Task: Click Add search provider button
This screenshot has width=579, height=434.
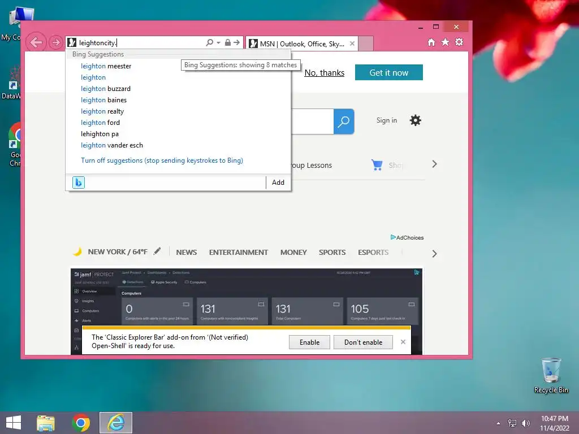Action: coord(278,183)
